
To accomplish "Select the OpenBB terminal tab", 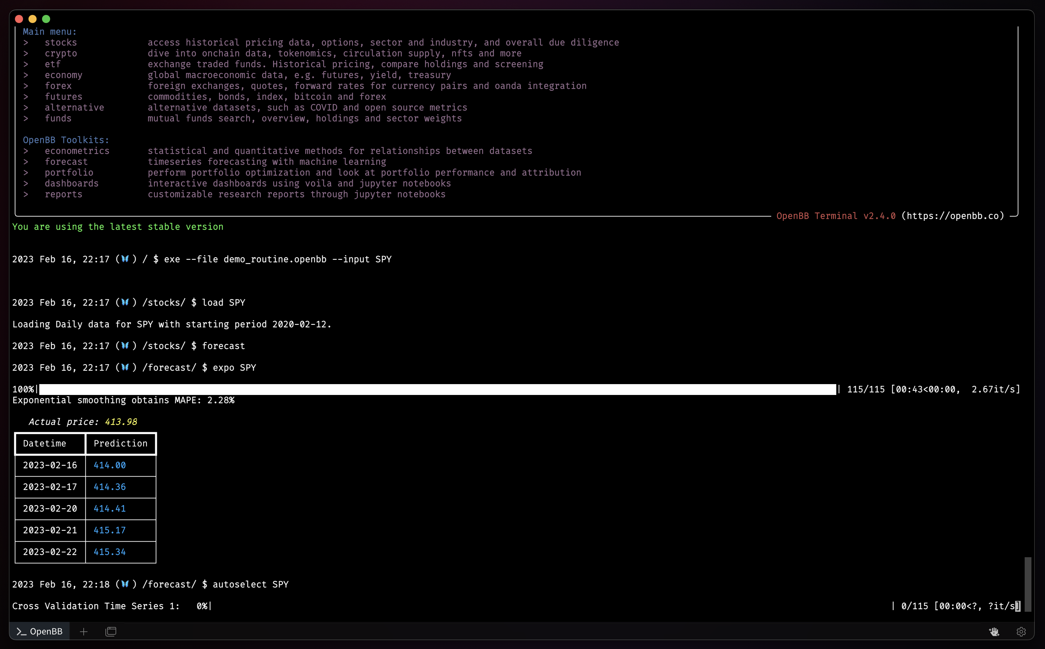I will click(x=40, y=631).
